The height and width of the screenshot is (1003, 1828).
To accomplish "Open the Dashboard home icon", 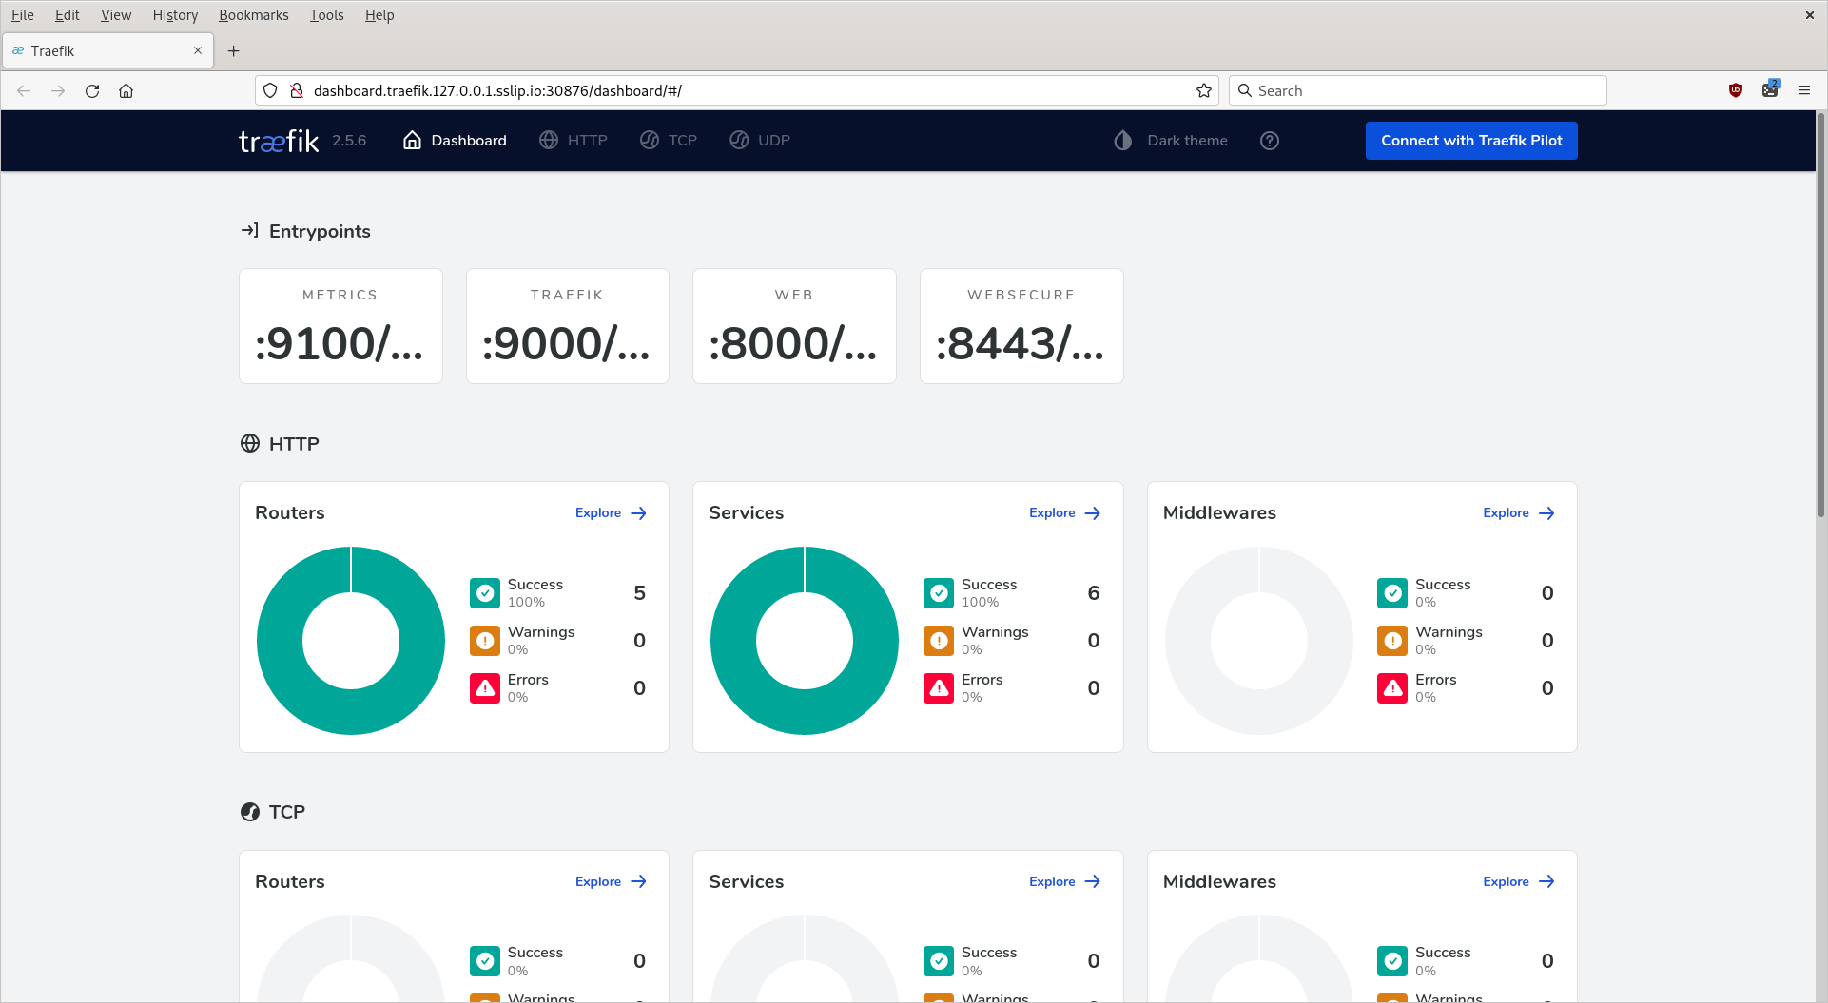I will pos(412,141).
